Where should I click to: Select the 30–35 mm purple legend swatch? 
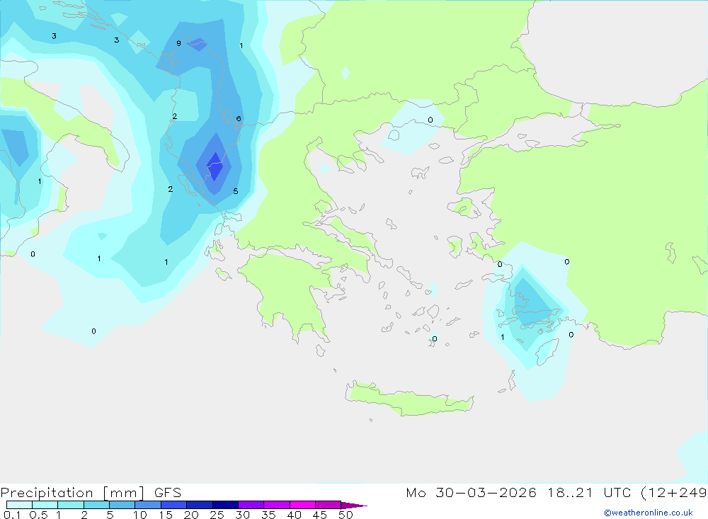click(x=251, y=505)
